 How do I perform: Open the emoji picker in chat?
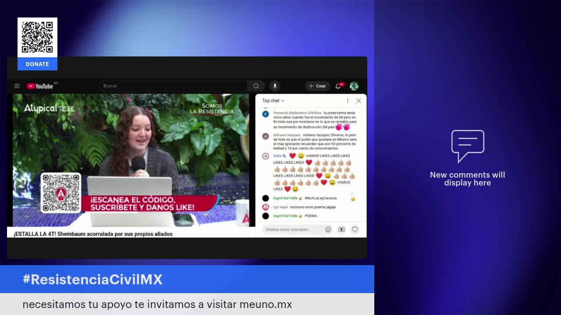click(x=328, y=229)
